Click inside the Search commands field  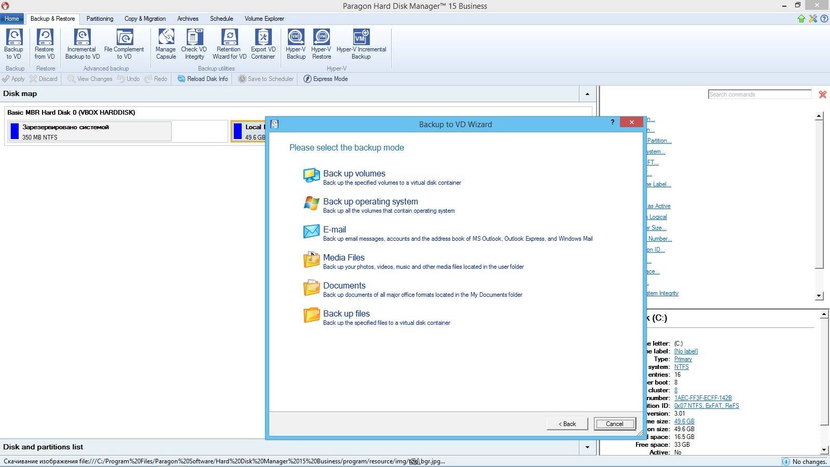(x=759, y=94)
